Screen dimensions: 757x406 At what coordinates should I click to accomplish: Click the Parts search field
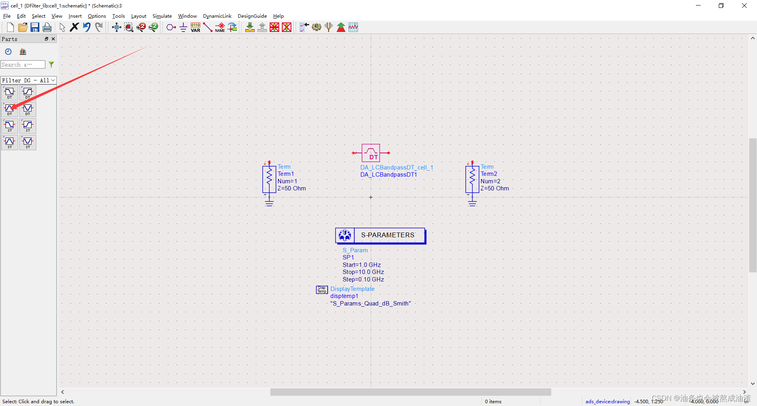pyautogui.click(x=23, y=65)
